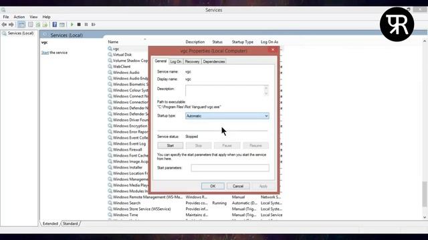Viewport: 428px width, 240px height.
Task: Click the Export List toolbar icon
Action: (45, 25)
